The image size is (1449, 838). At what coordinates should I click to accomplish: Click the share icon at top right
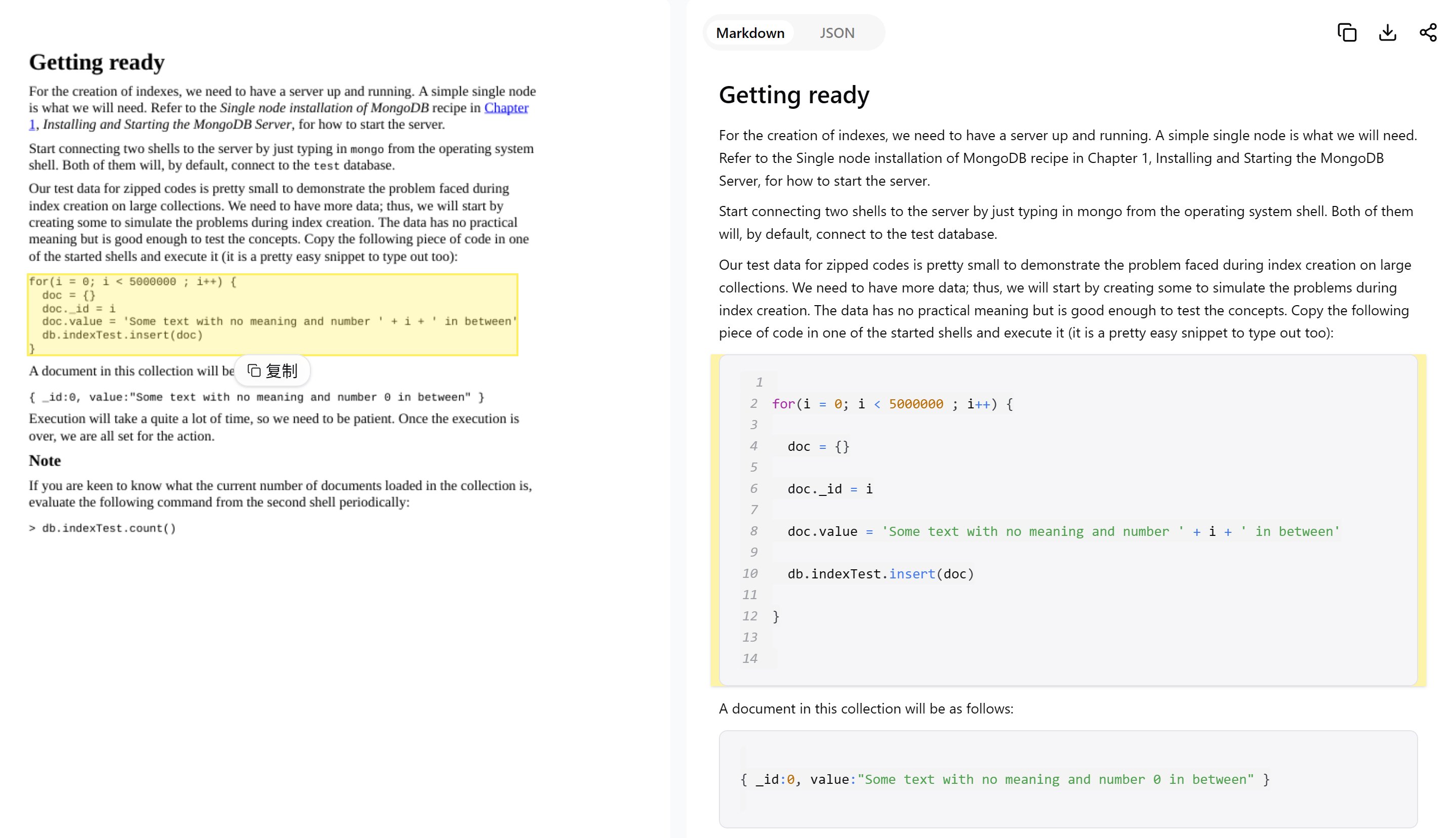(1428, 33)
